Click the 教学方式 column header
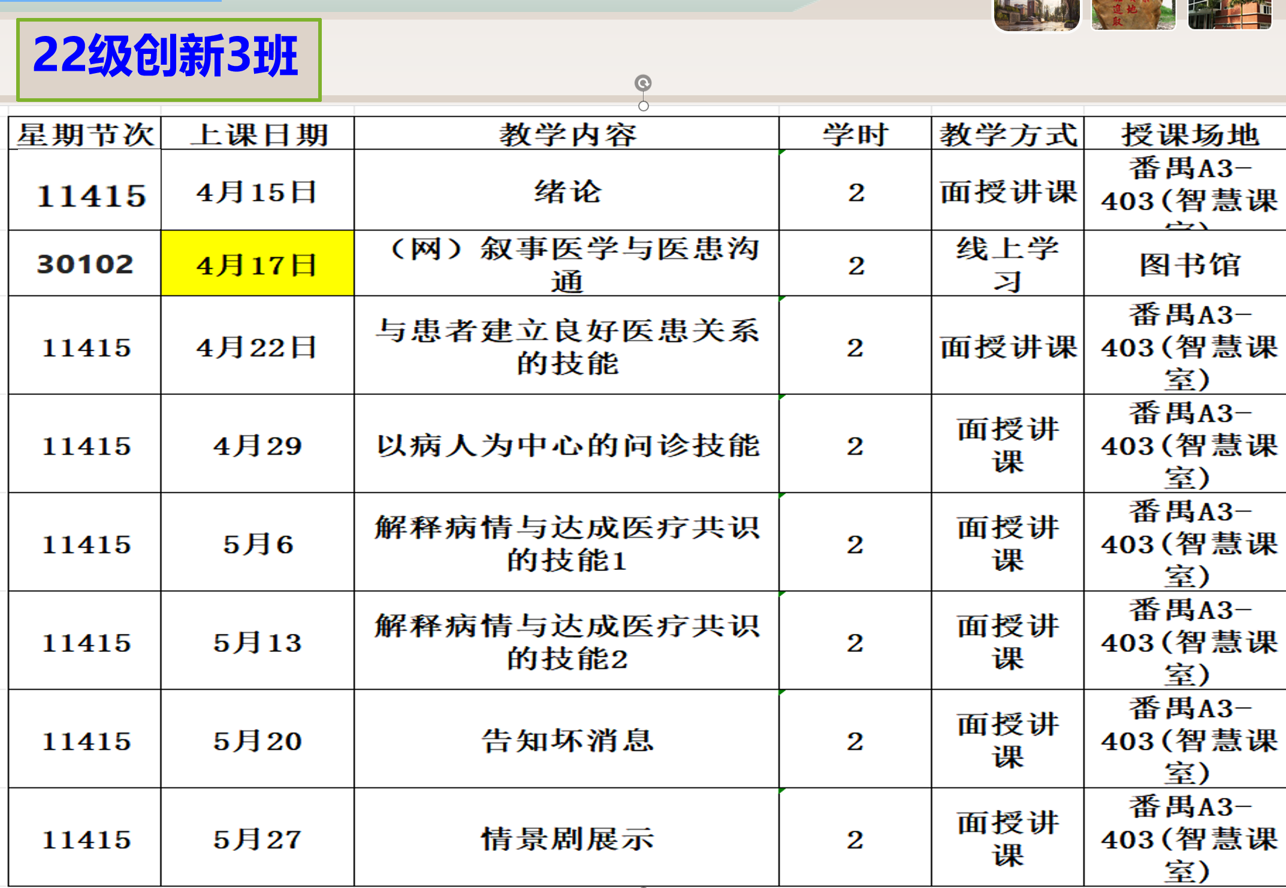 (x=1008, y=134)
